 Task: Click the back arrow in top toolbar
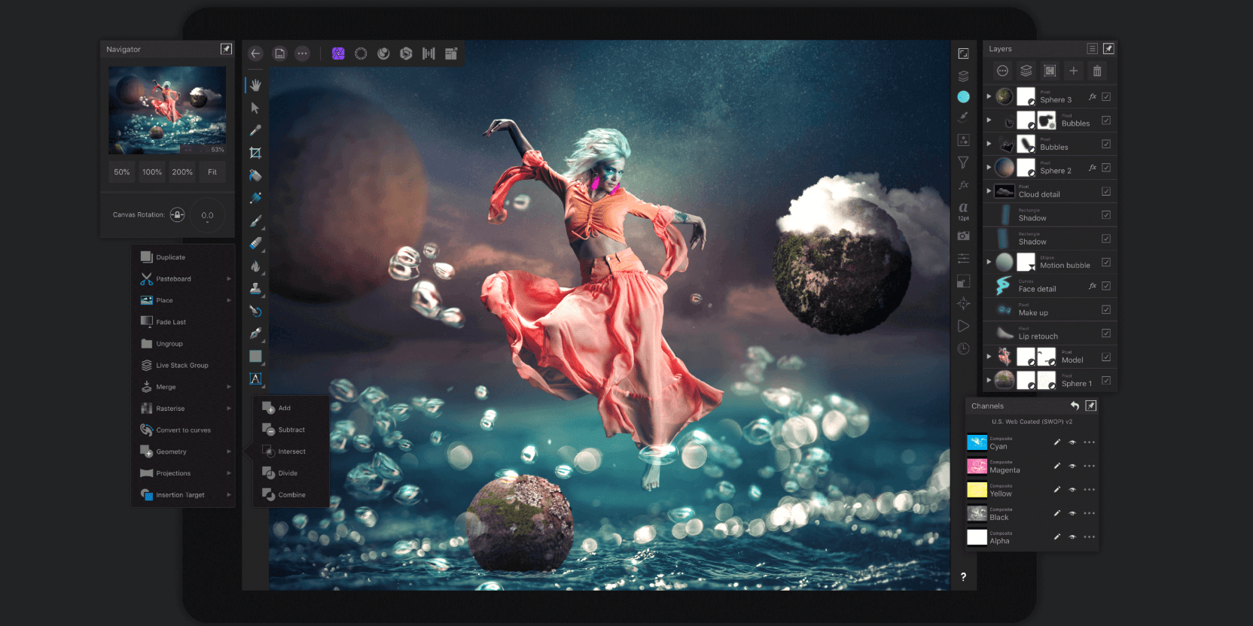pos(255,53)
